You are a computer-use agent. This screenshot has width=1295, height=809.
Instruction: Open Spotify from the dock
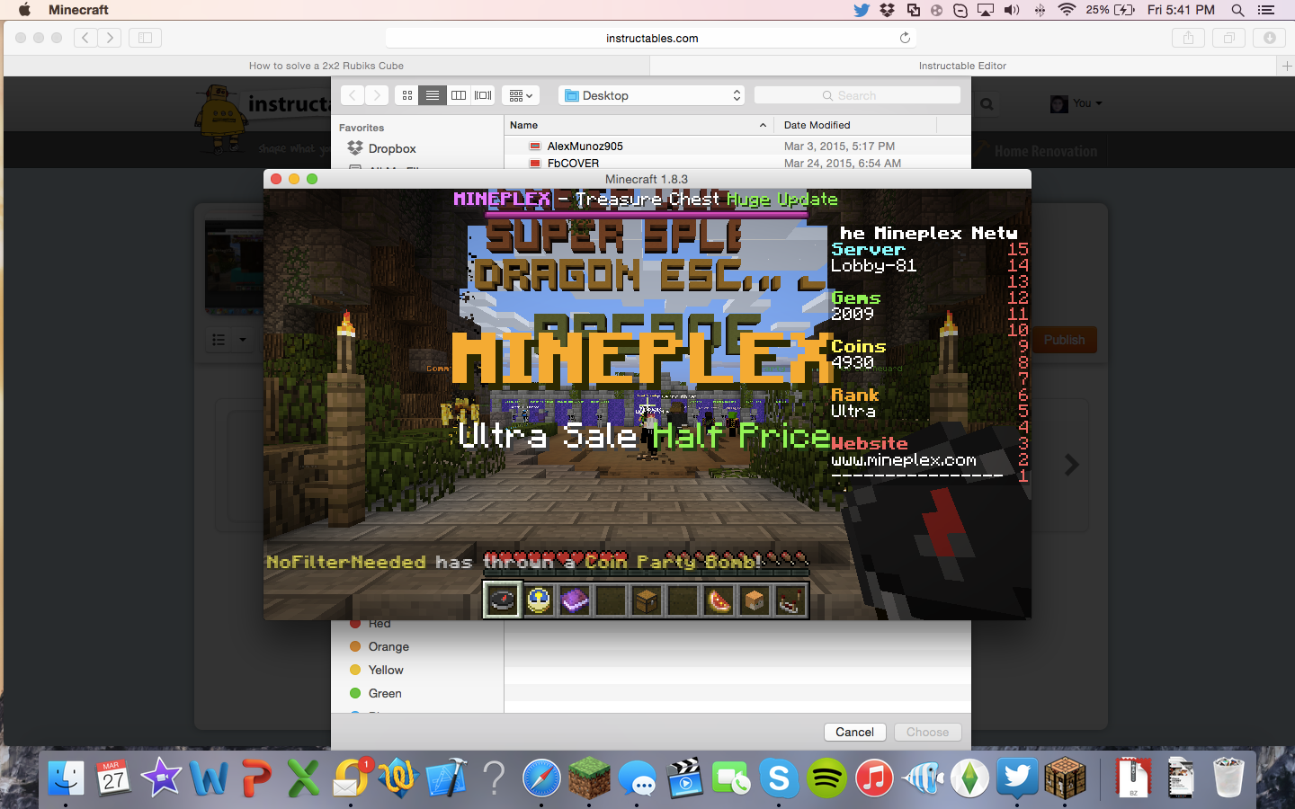[826, 778]
